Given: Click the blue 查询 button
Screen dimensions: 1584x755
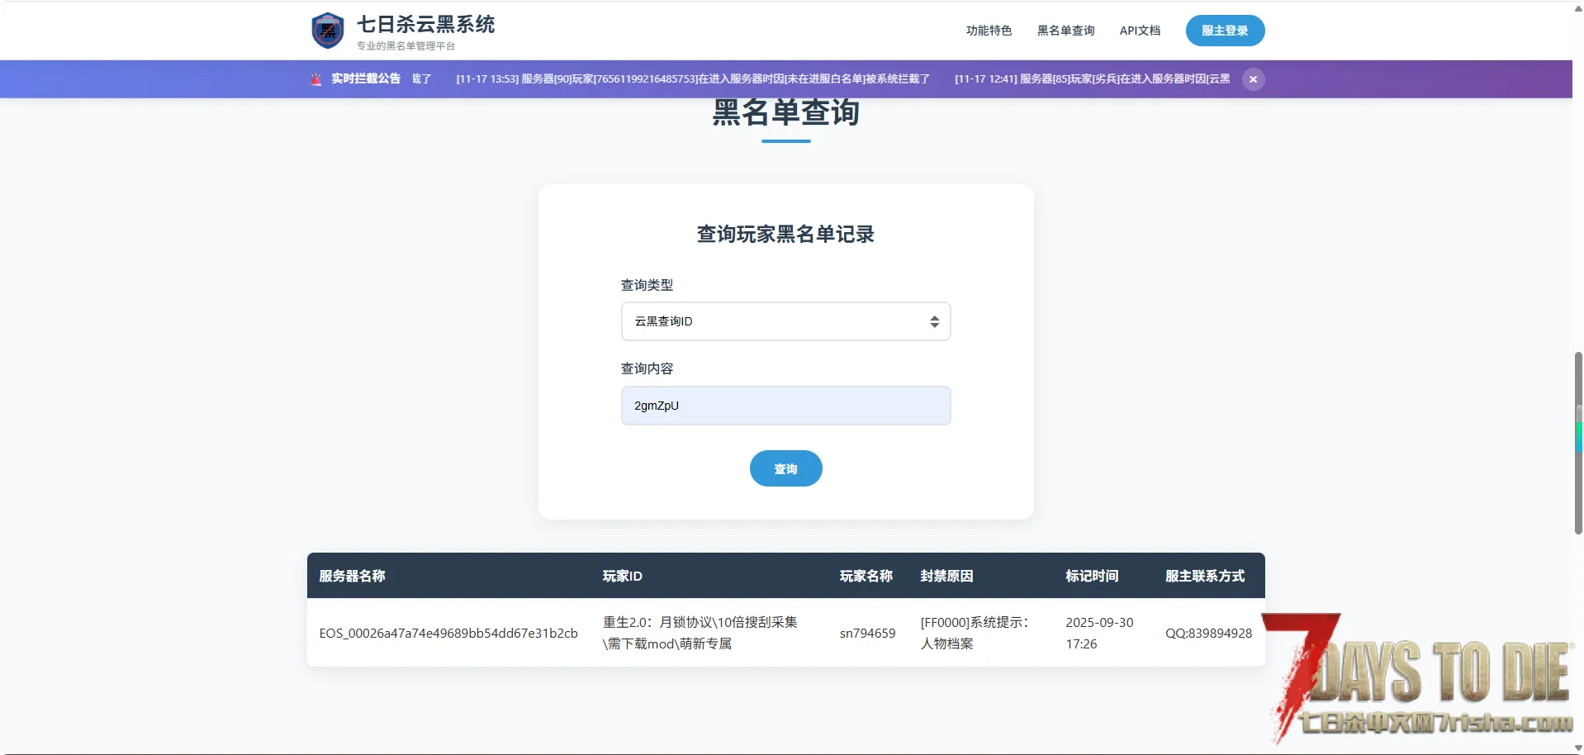Looking at the screenshot, I should (785, 468).
